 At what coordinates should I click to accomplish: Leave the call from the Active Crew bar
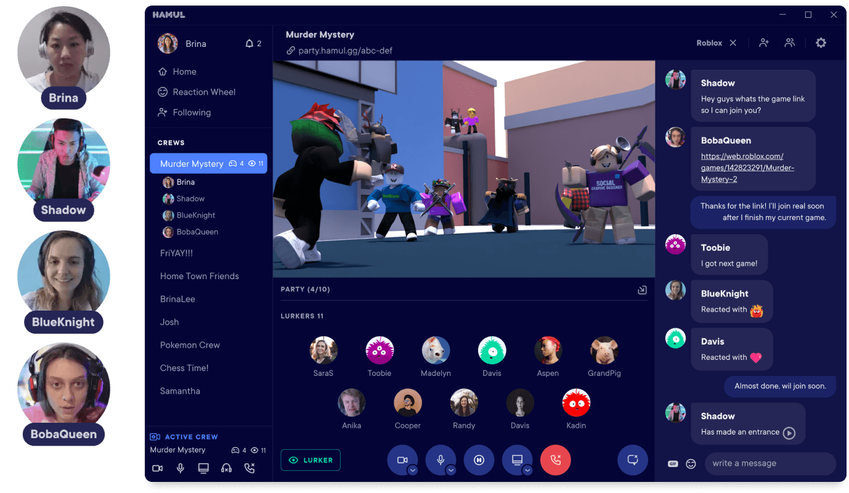250,468
